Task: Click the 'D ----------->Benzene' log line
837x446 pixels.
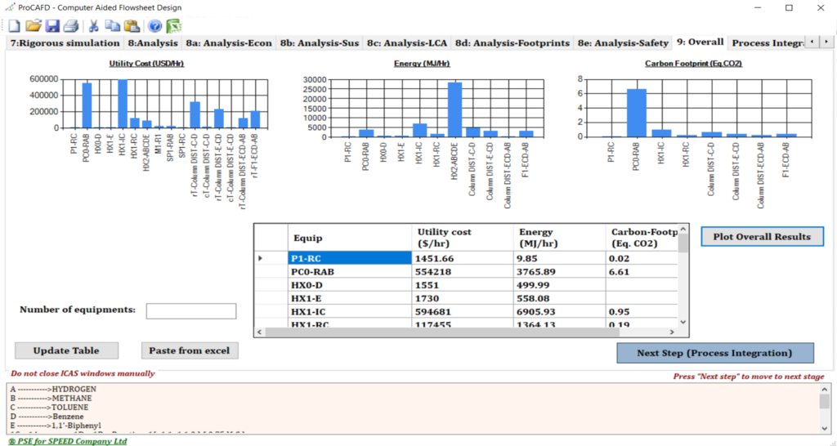Action: click(47, 417)
